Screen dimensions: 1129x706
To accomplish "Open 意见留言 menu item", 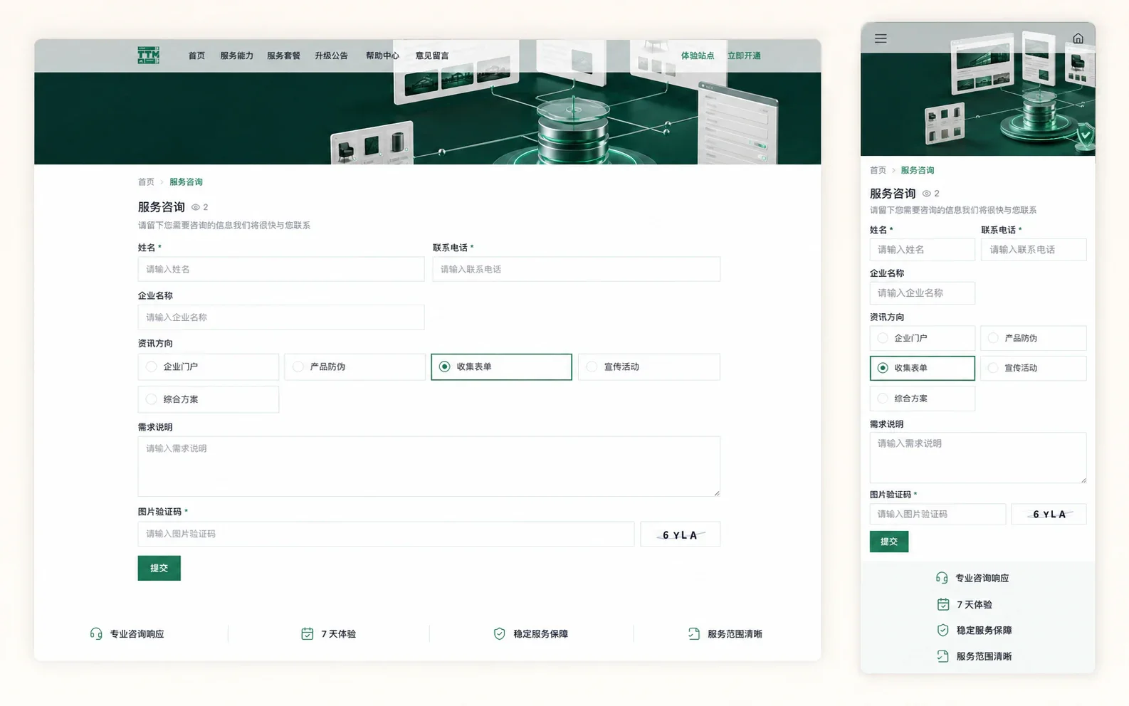I will point(432,56).
